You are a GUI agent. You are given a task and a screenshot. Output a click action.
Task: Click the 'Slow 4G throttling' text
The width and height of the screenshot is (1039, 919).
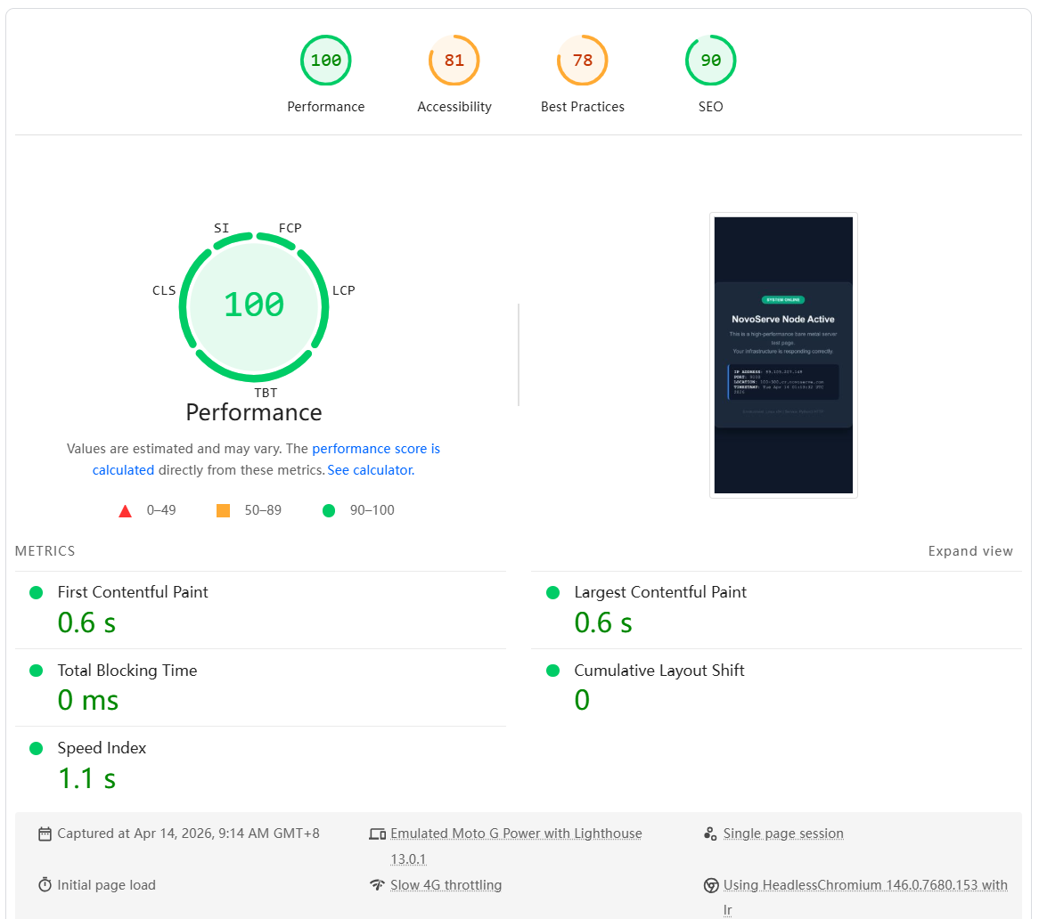pos(446,884)
